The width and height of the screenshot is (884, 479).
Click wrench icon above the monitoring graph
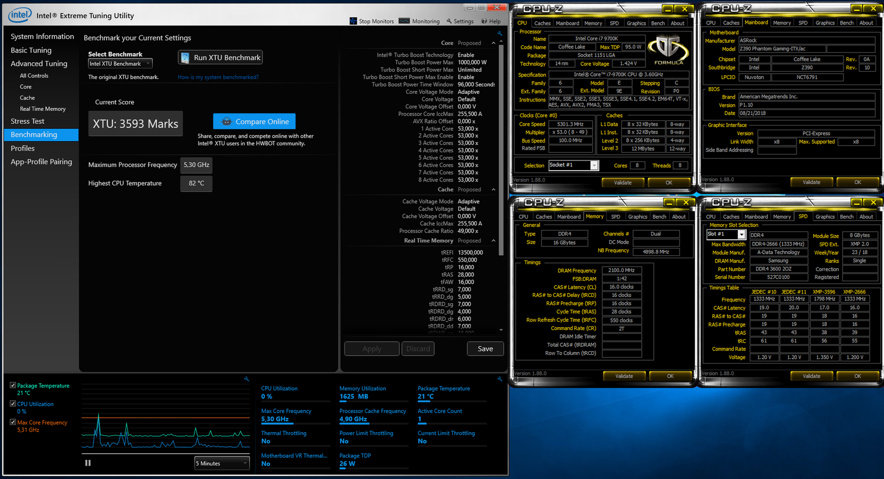coord(247,379)
